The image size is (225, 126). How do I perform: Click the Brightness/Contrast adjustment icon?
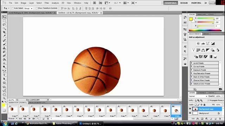click(x=198, y=43)
